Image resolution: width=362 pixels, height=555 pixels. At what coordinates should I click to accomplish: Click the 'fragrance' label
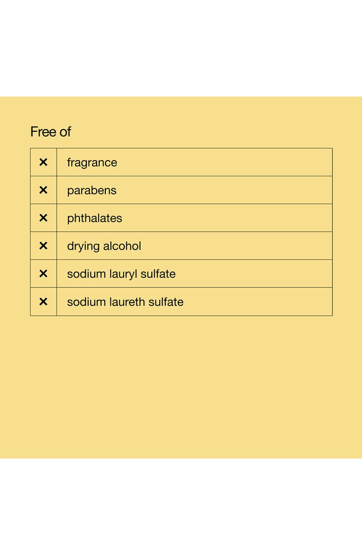(92, 163)
